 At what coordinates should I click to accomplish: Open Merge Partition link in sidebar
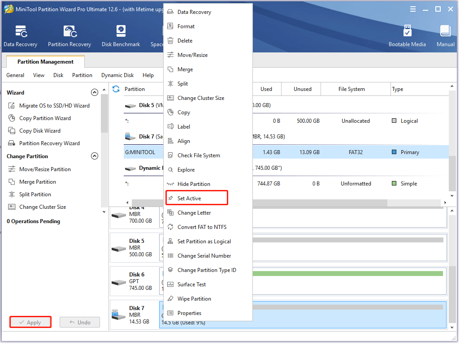tap(38, 182)
